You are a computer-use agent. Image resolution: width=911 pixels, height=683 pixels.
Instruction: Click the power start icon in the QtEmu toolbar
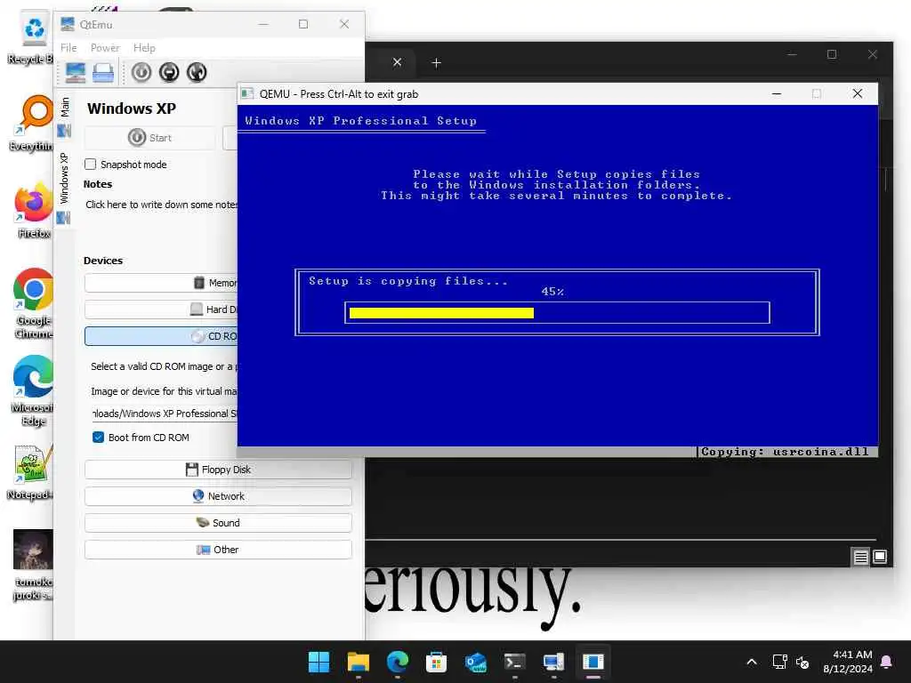tap(141, 73)
